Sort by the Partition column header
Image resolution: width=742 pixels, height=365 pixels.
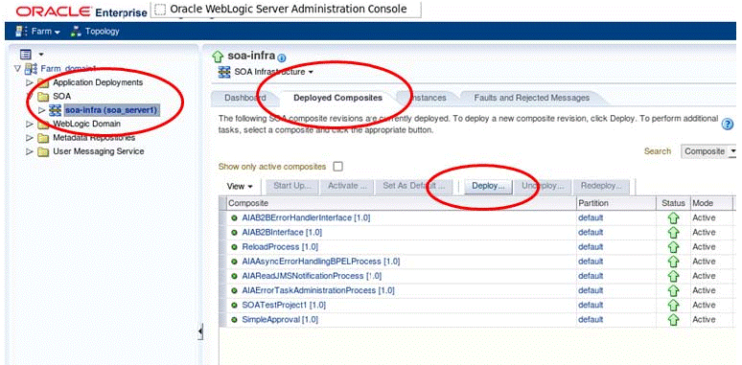(x=615, y=203)
